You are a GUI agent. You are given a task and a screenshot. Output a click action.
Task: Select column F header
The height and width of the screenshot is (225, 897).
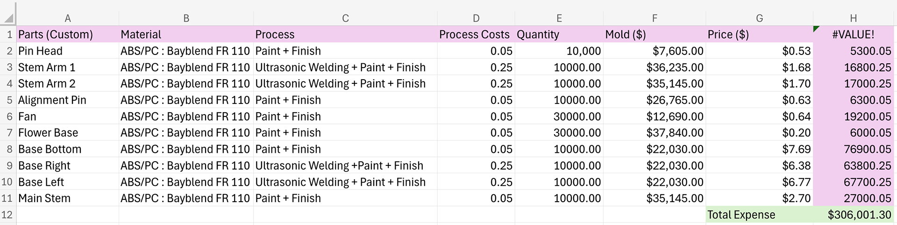point(654,18)
